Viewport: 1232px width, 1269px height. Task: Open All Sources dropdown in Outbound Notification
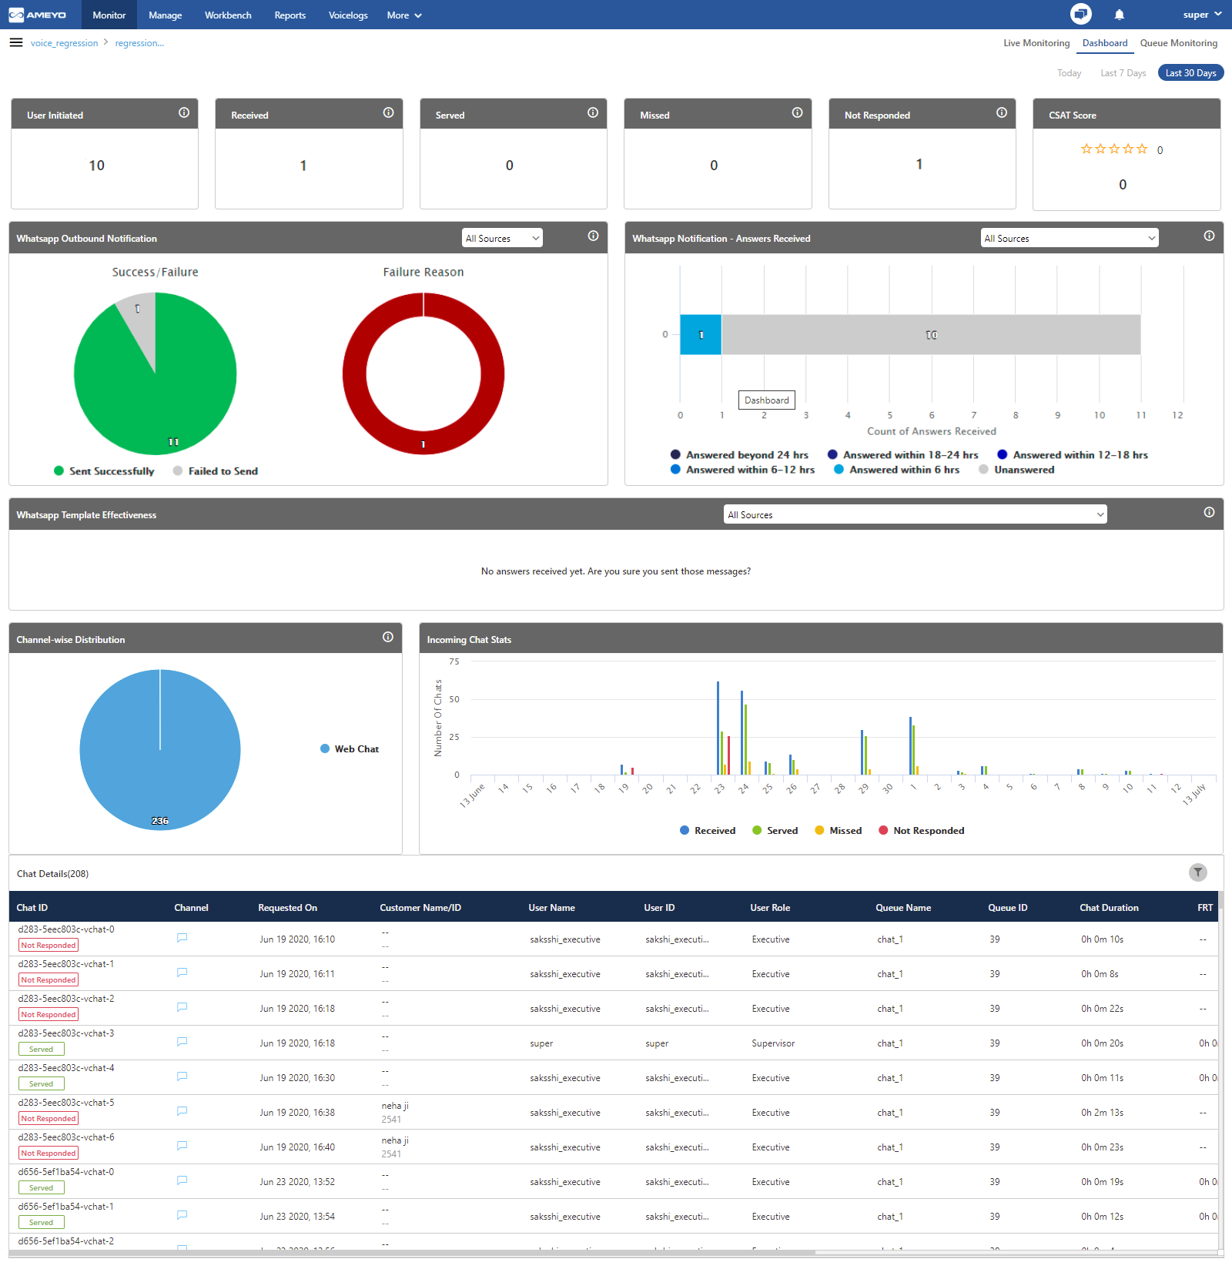(x=502, y=238)
